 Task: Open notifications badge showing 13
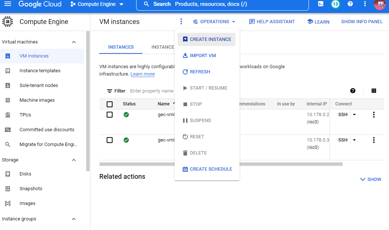pyautogui.click(x=335, y=4)
